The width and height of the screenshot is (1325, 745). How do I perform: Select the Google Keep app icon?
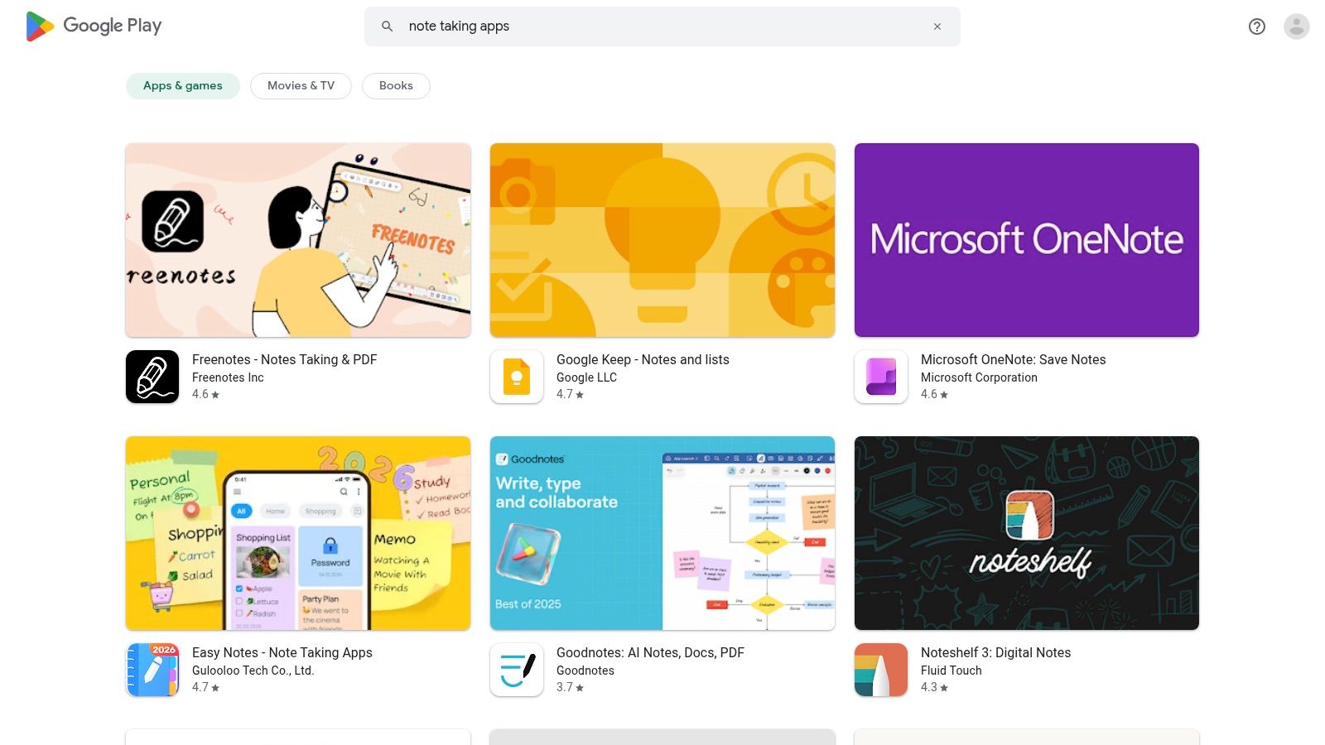[x=516, y=377]
